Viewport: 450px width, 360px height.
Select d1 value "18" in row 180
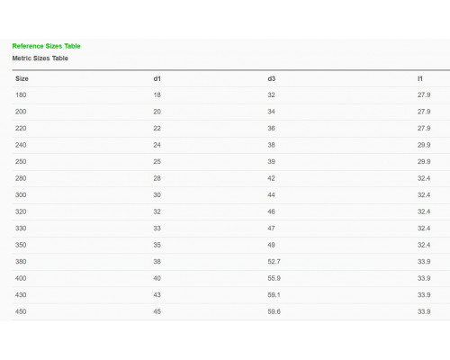point(157,94)
